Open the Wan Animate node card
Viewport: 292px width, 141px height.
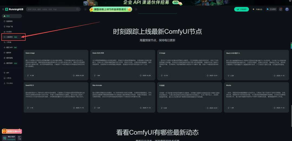tap(122, 97)
